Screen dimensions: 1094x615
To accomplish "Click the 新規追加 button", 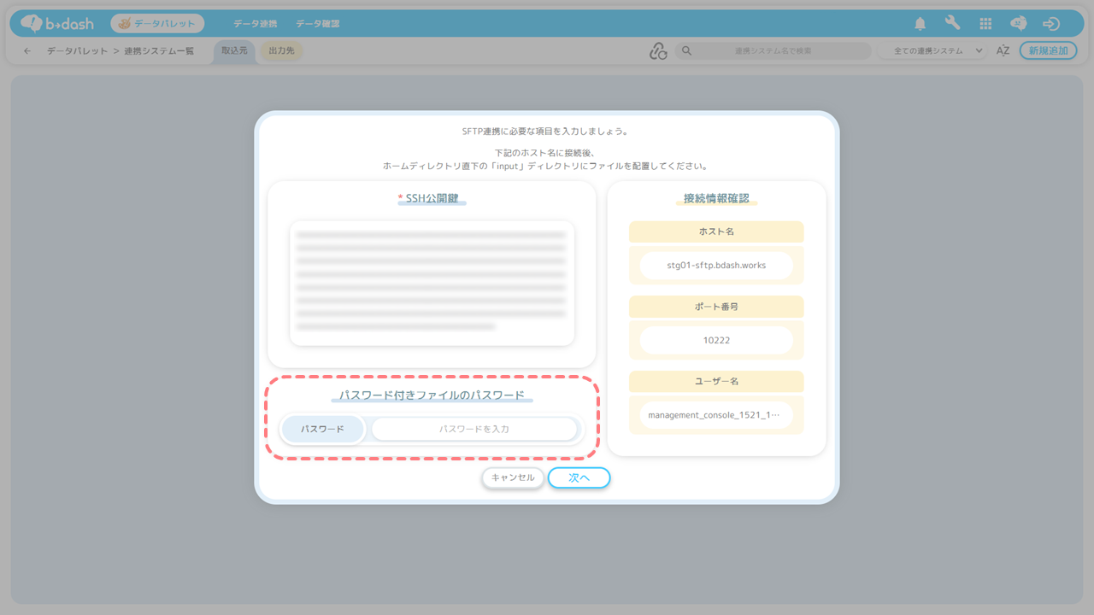I will point(1048,51).
